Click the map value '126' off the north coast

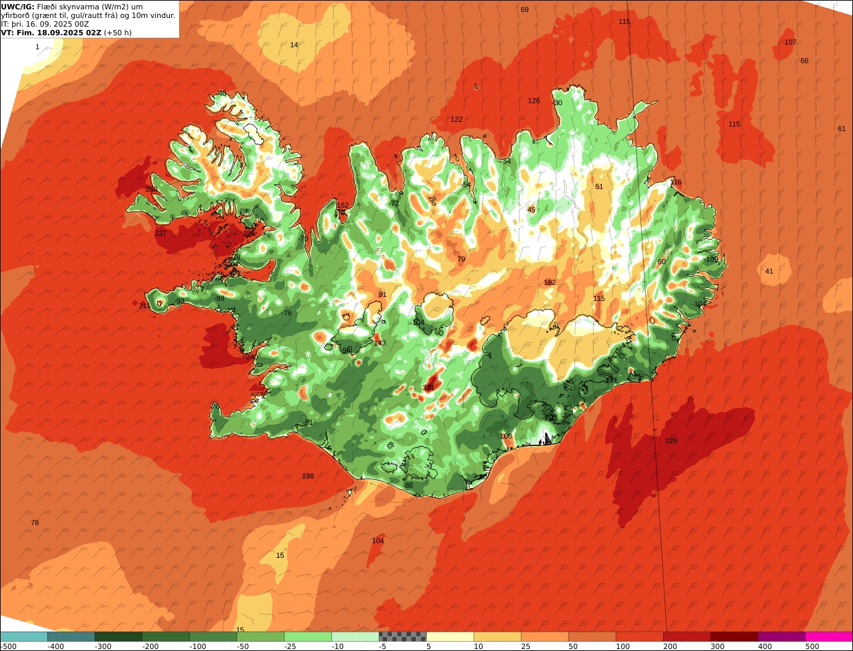(x=534, y=101)
